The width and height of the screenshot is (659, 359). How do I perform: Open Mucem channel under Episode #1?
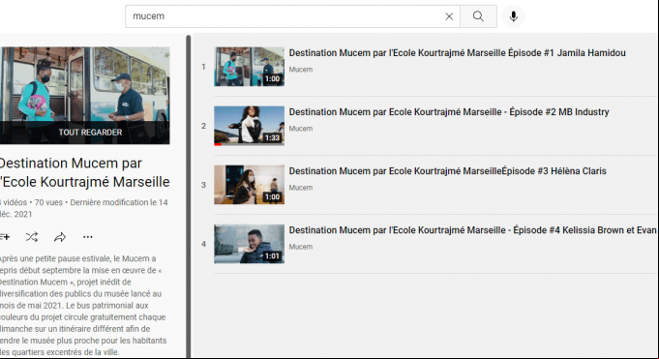coord(301,70)
